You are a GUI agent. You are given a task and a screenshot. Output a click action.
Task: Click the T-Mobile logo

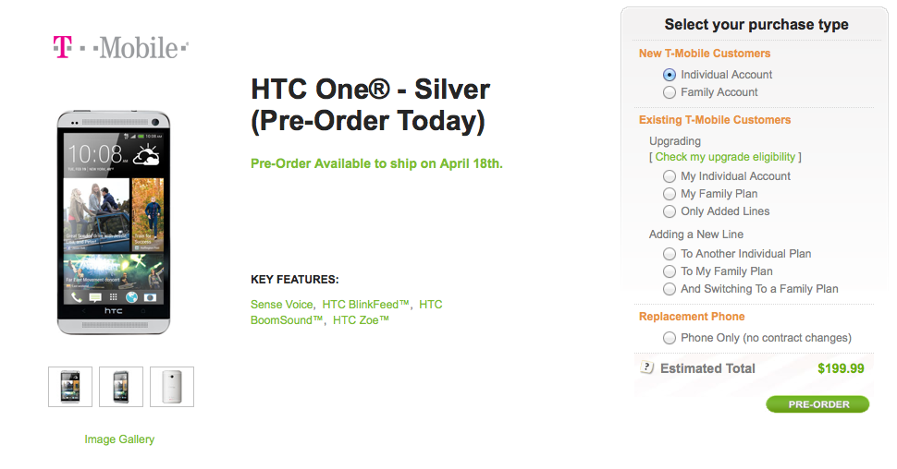click(x=120, y=46)
